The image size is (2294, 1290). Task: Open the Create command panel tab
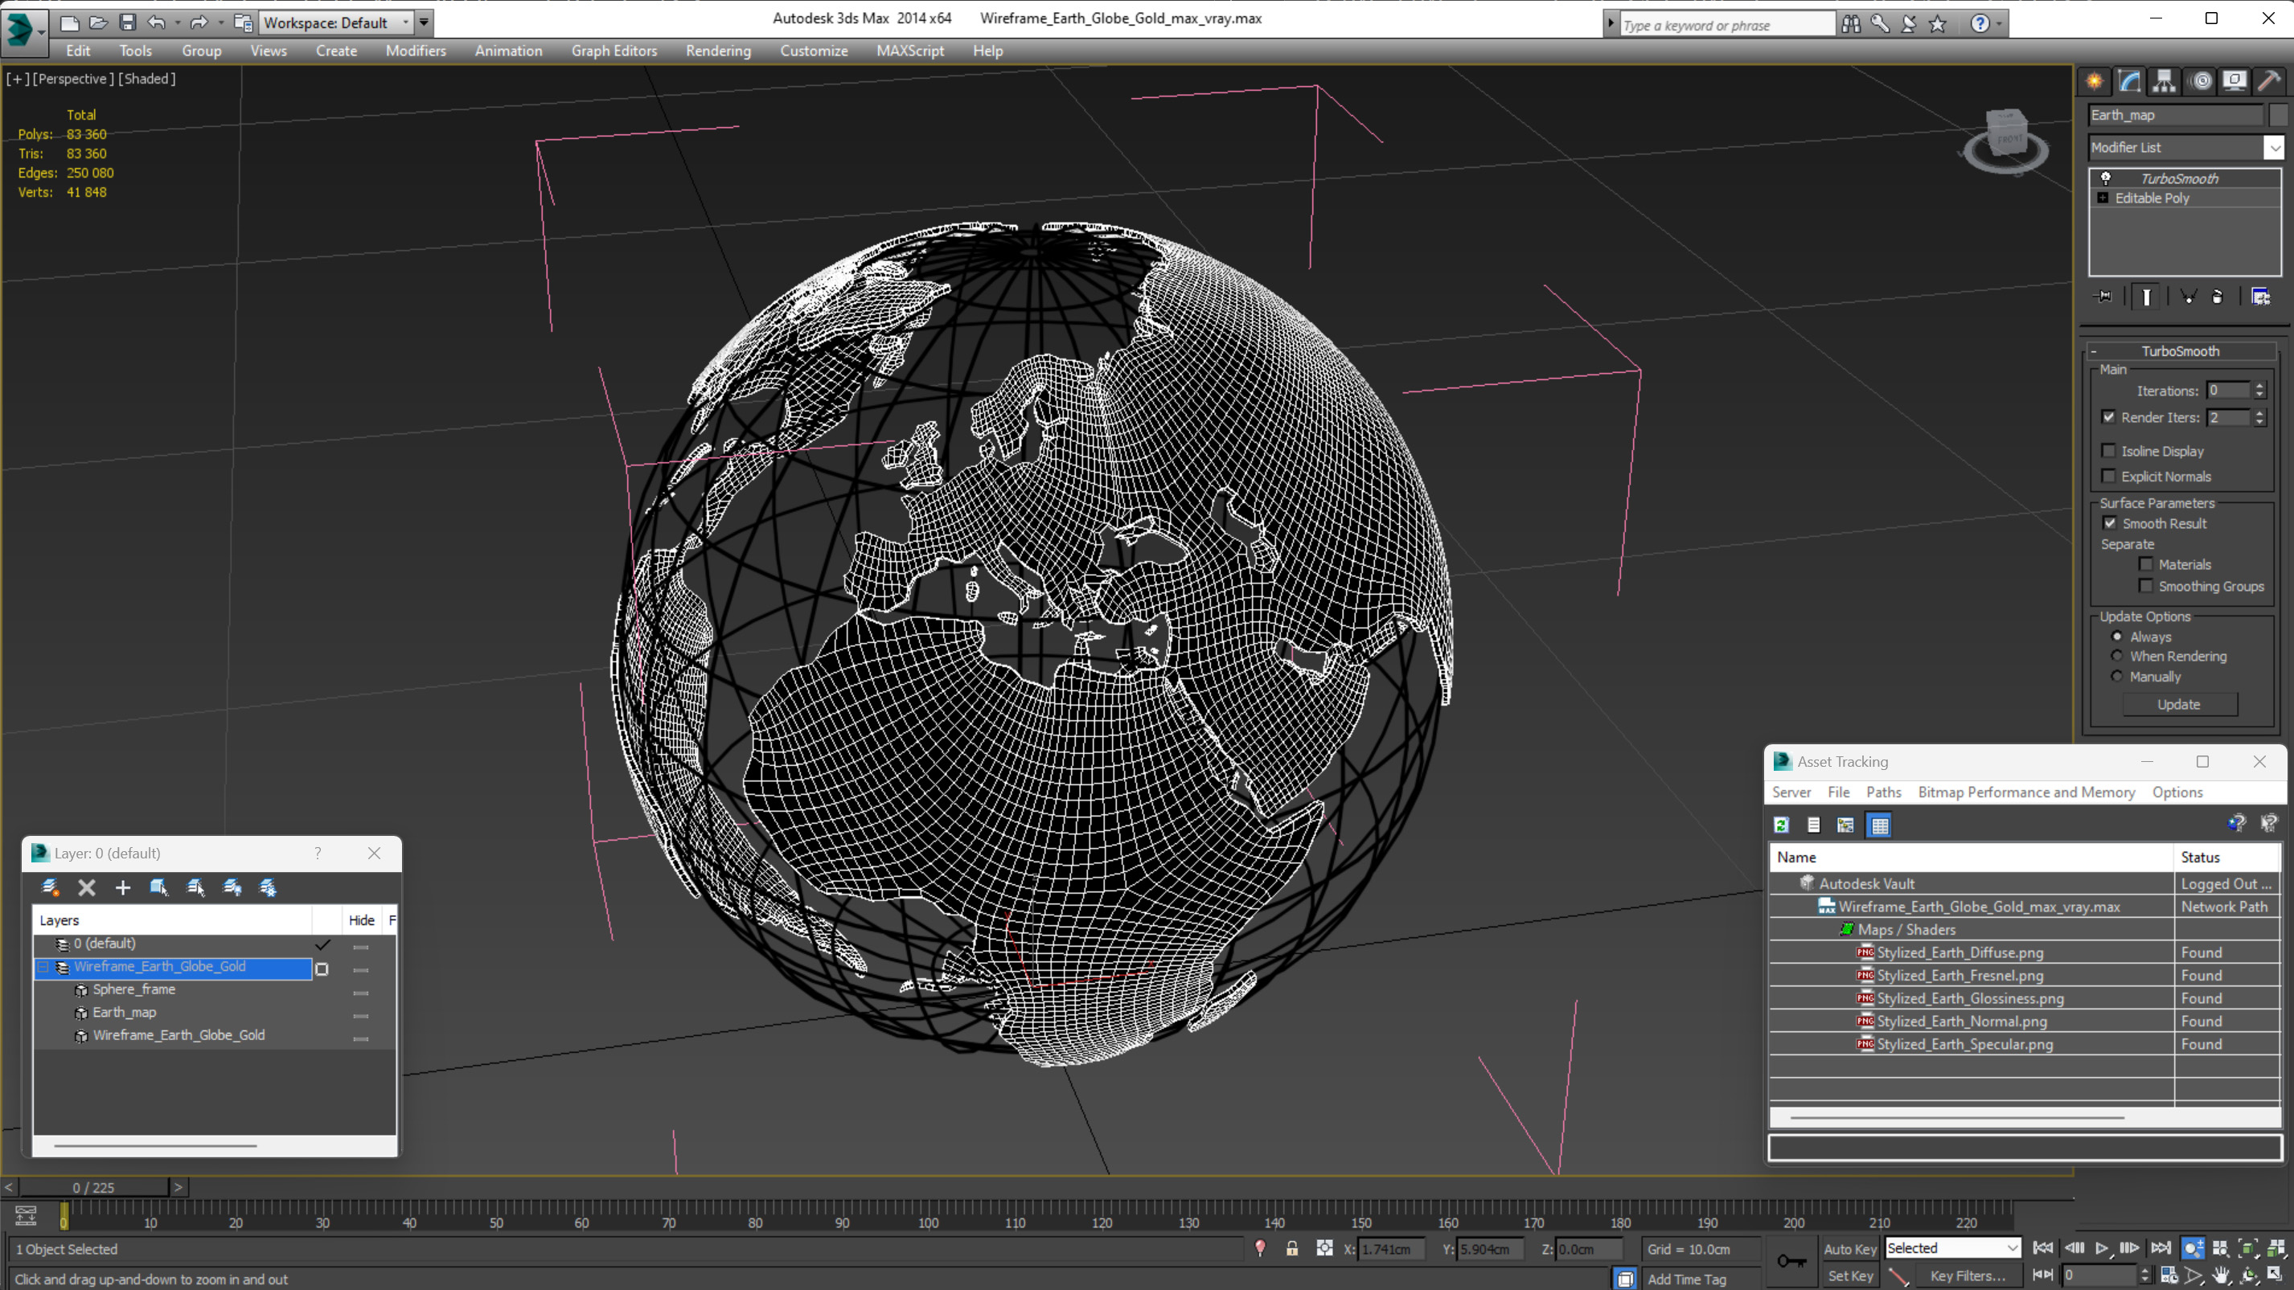(2095, 81)
